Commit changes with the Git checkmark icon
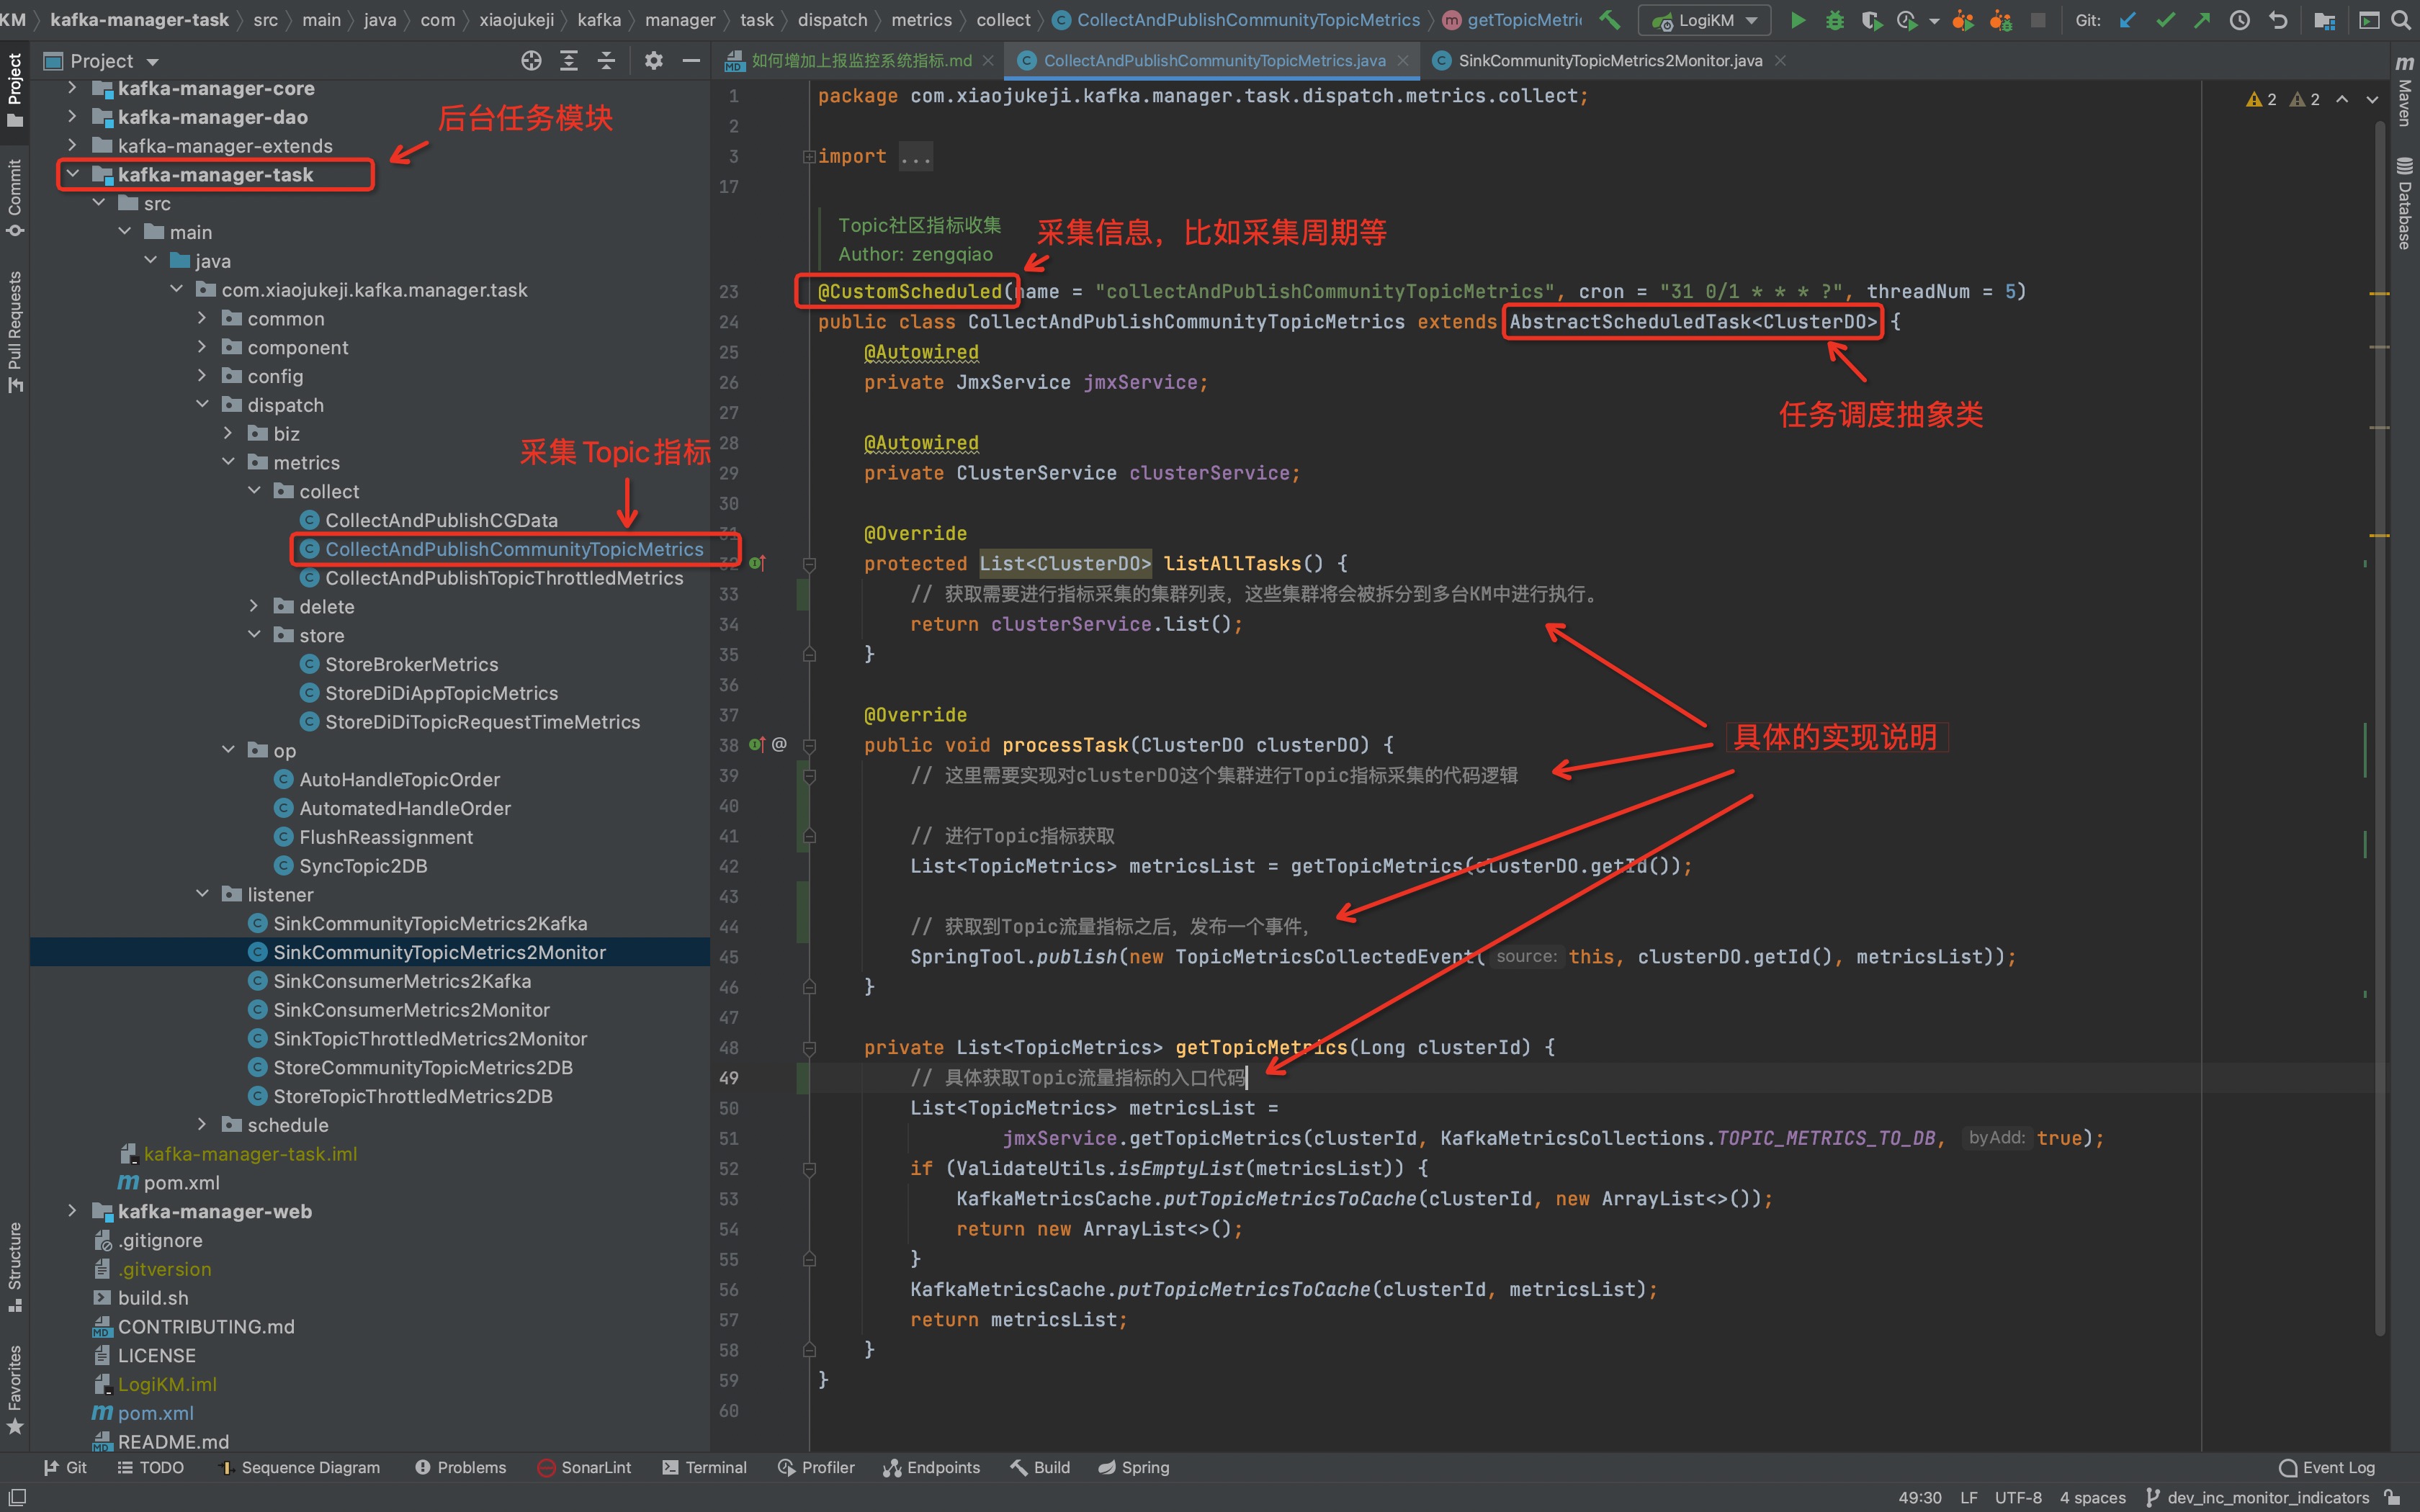Screen dimensions: 2420x1512 coord(2165,20)
